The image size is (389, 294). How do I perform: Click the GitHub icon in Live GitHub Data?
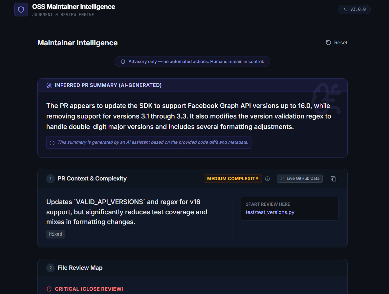tap(282, 178)
